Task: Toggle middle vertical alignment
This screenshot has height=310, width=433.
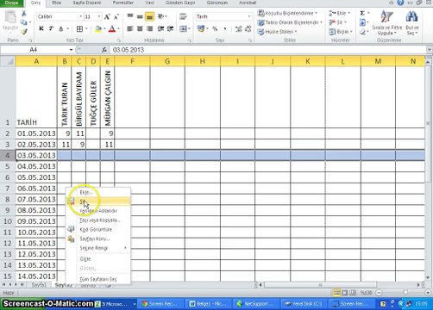Action: click(x=140, y=16)
